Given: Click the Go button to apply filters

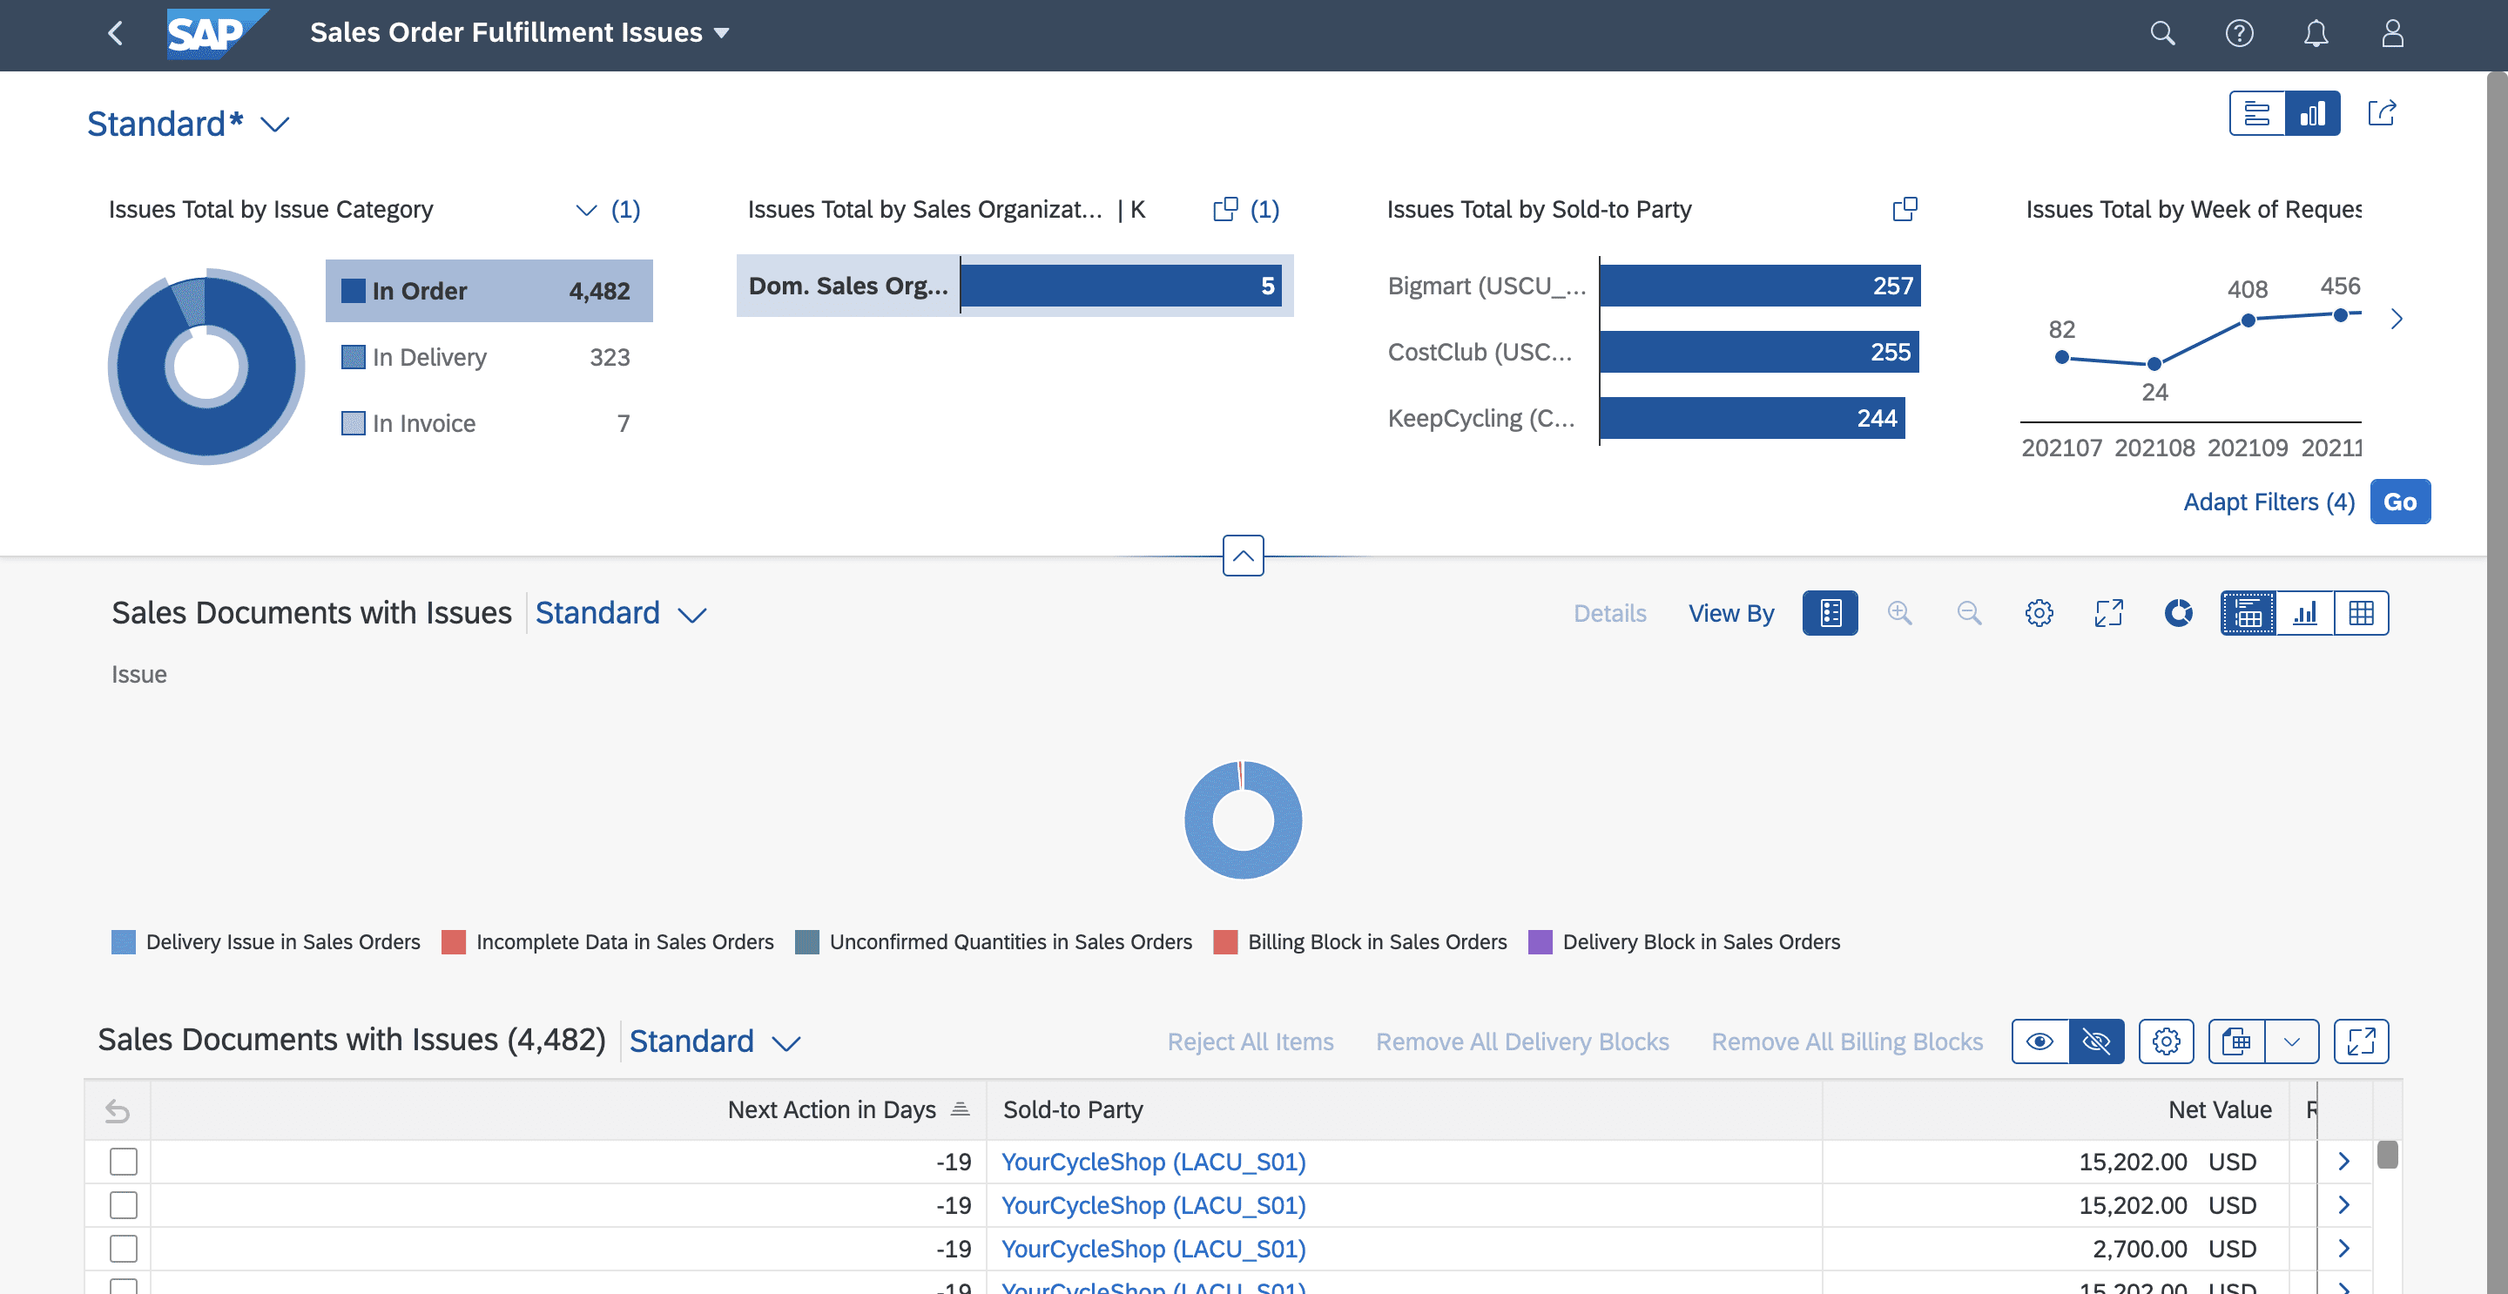Looking at the screenshot, I should (x=2401, y=500).
